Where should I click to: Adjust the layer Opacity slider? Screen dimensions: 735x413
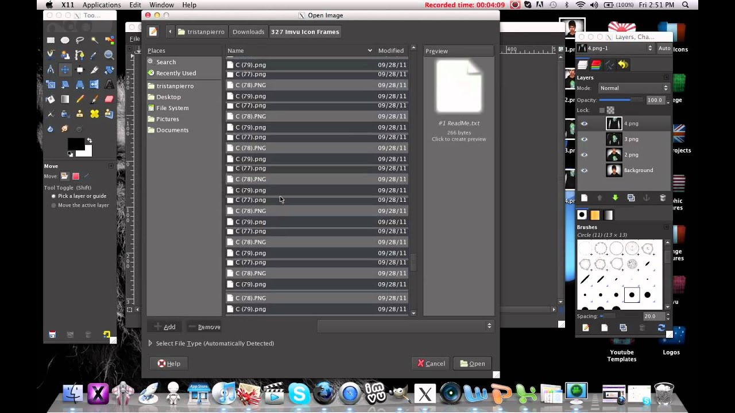(621, 100)
